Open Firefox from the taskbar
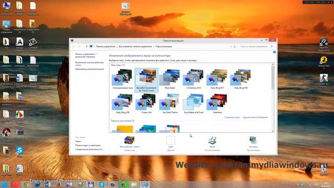Image resolution: width=334 pixels, height=188 pixels. [x=58, y=184]
